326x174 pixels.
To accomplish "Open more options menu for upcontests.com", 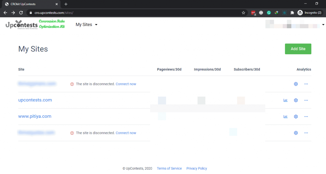I will (306, 100).
